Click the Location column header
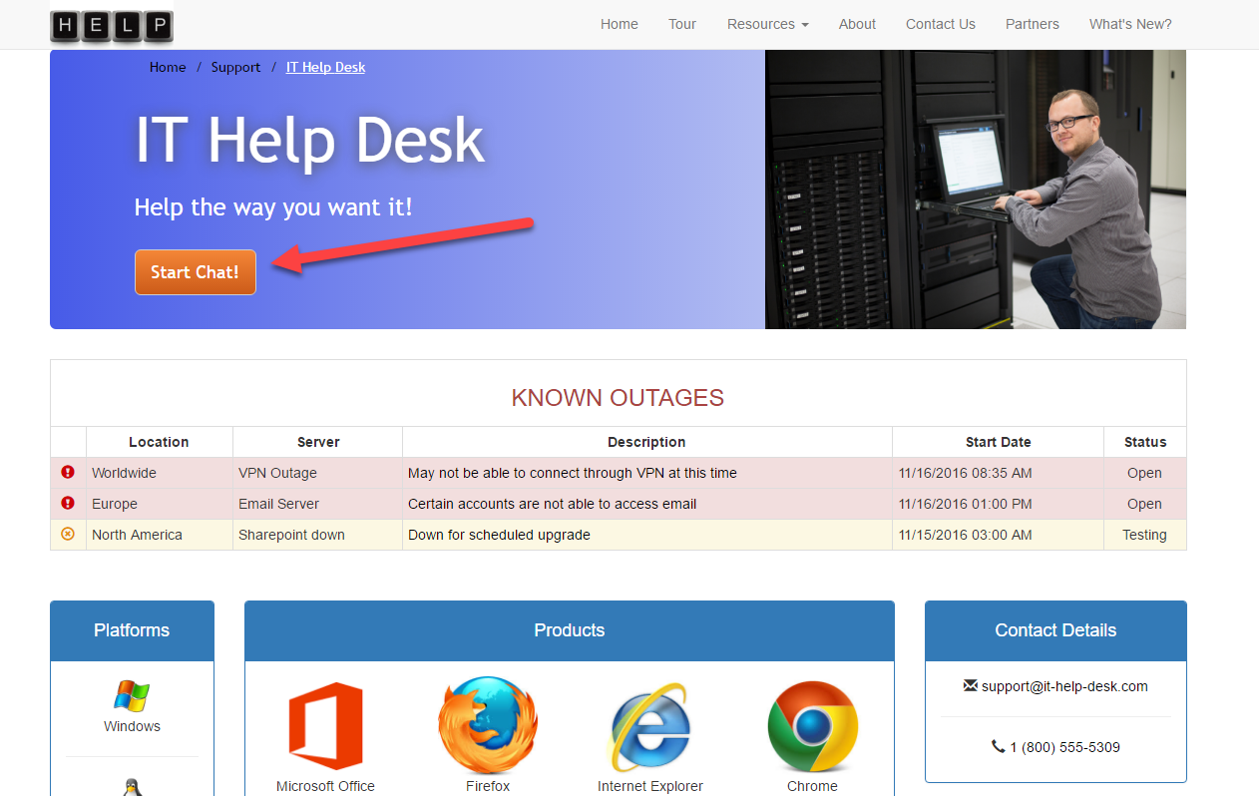 point(159,442)
